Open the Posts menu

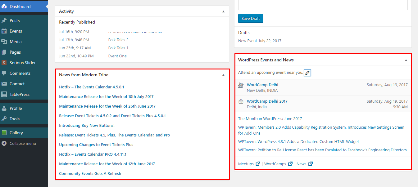pos(24,20)
